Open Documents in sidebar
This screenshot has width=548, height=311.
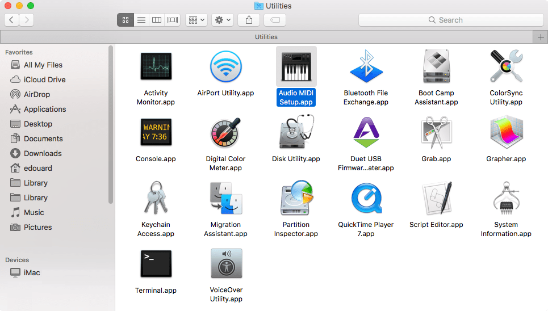(x=36, y=138)
